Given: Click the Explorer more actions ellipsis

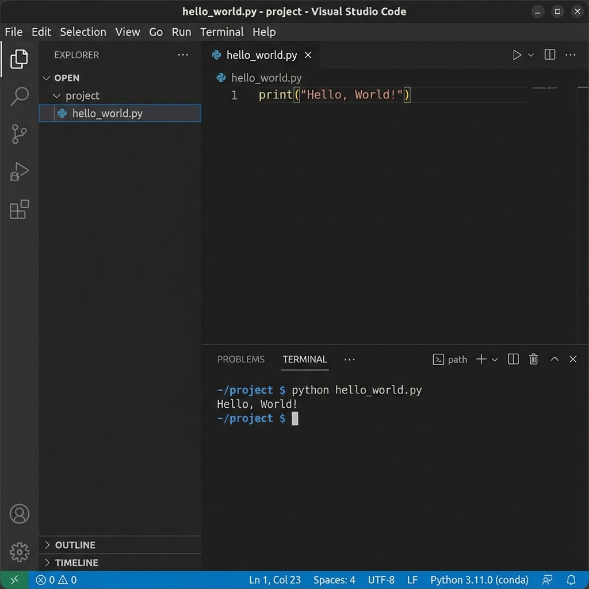Looking at the screenshot, I should tap(183, 55).
